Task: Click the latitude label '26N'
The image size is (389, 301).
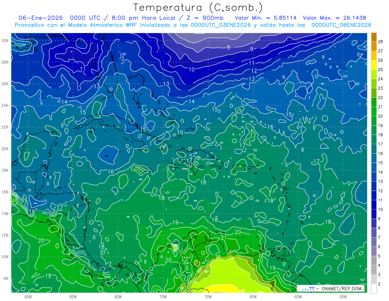Action: click(6, 84)
